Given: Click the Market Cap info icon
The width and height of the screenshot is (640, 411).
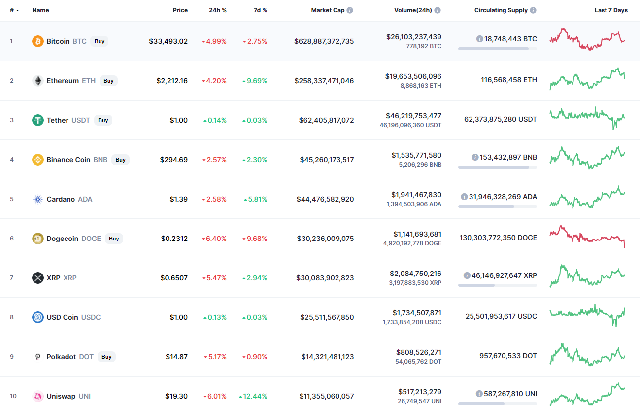Looking at the screenshot, I should point(350,10).
